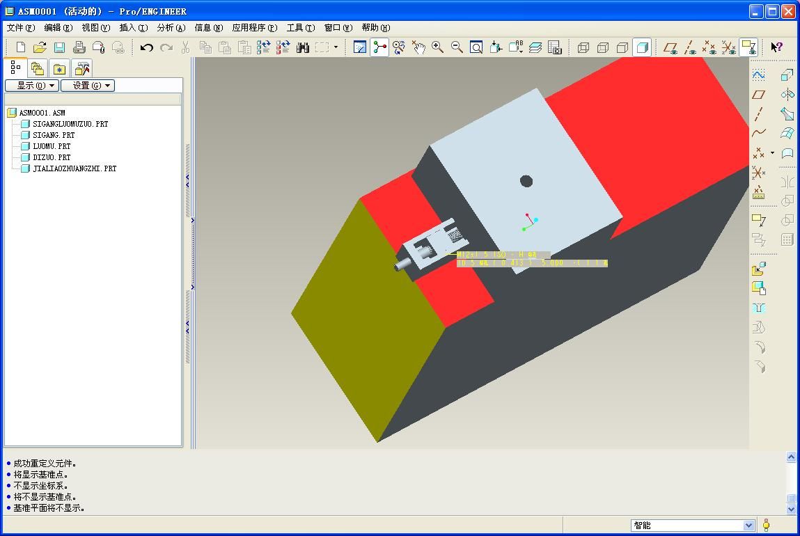
Task: Select DIZUO.PRT in model tree
Action: point(52,157)
